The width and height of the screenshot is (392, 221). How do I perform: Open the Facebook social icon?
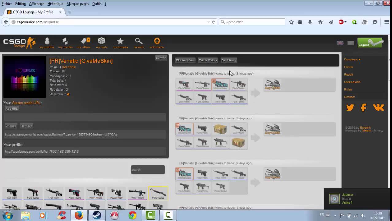point(363,107)
